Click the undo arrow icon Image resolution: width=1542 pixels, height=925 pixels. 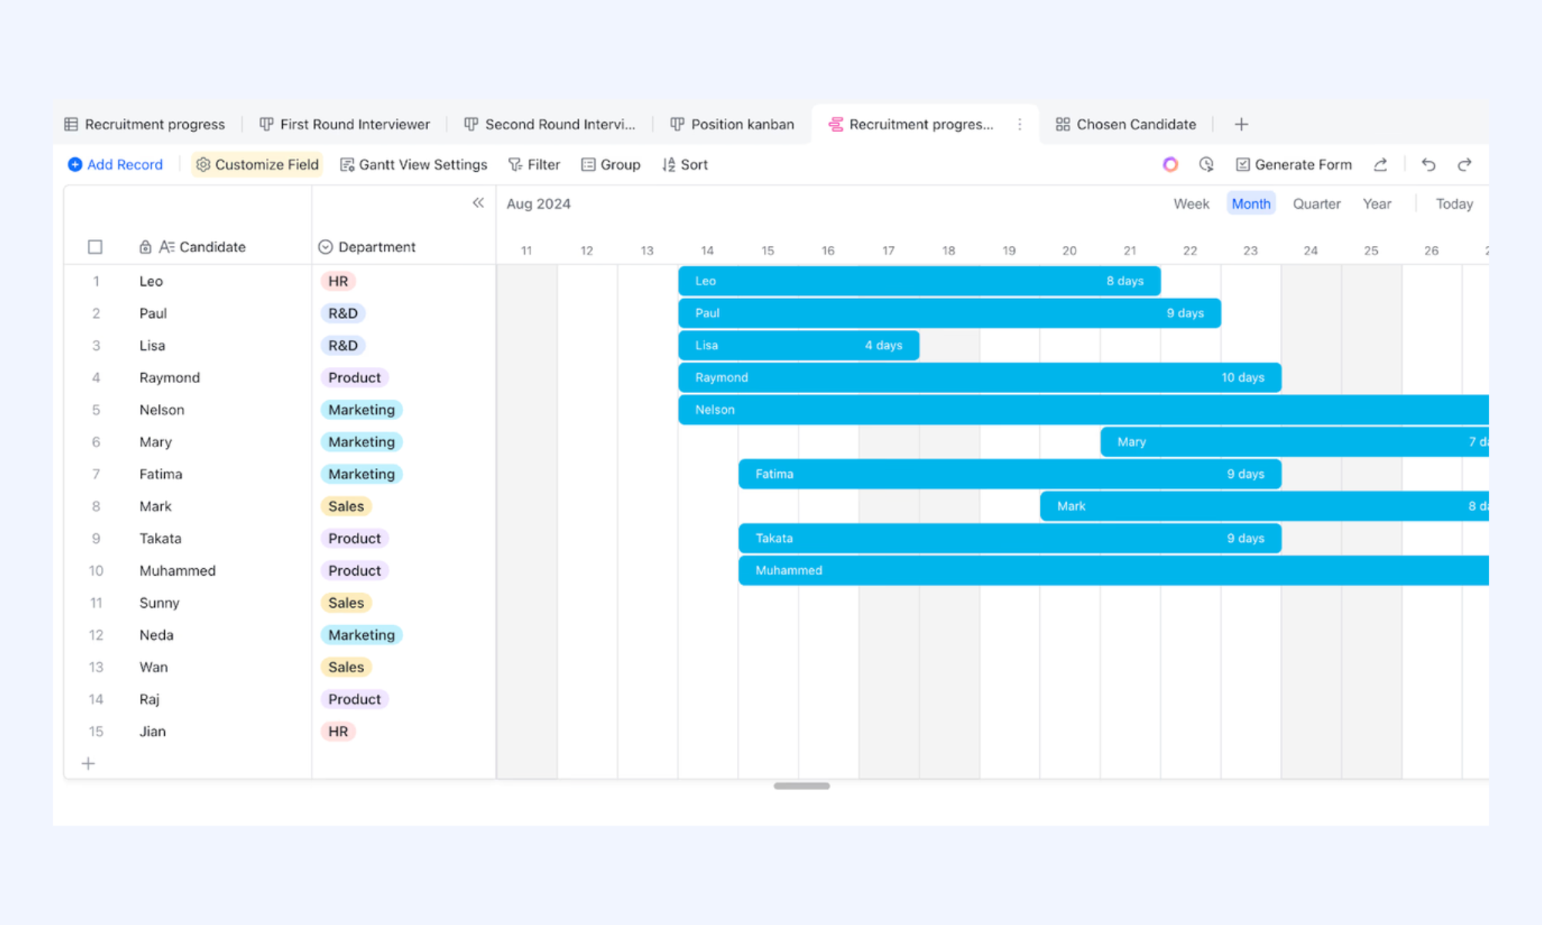[x=1428, y=164]
